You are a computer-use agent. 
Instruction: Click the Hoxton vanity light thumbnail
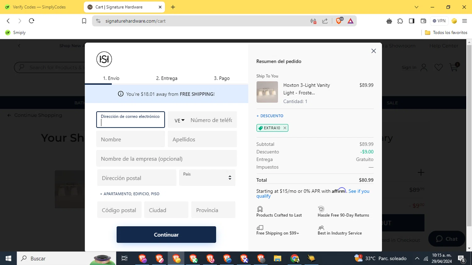pyautogui.click(x=267, y=92)
